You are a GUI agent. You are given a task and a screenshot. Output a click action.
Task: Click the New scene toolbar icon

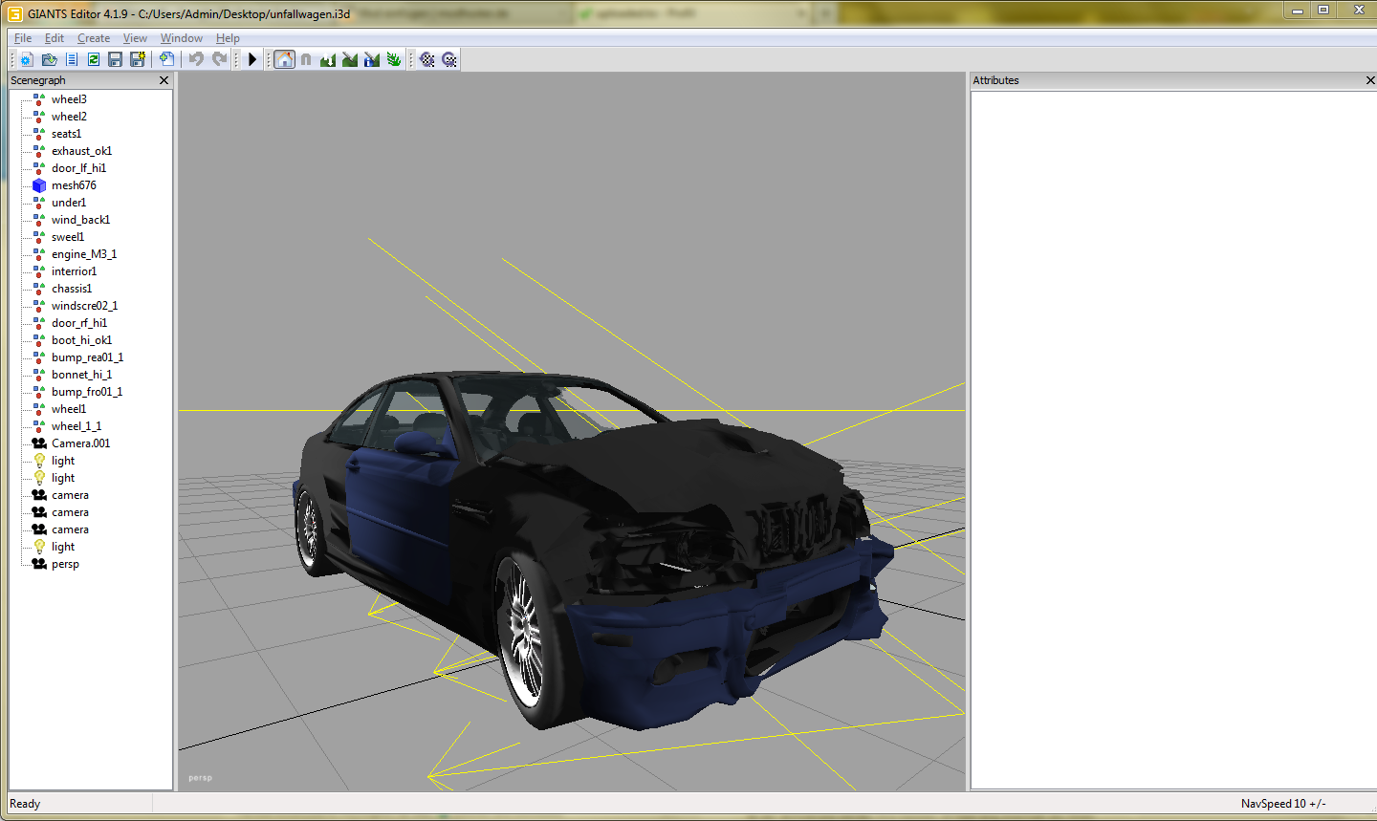(x=27, y=59)
